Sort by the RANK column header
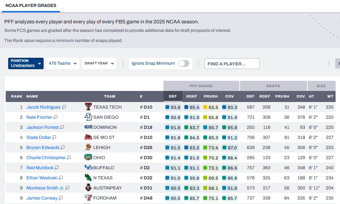The height and width of the screenshot is (204, 340). tap(17, 96)
